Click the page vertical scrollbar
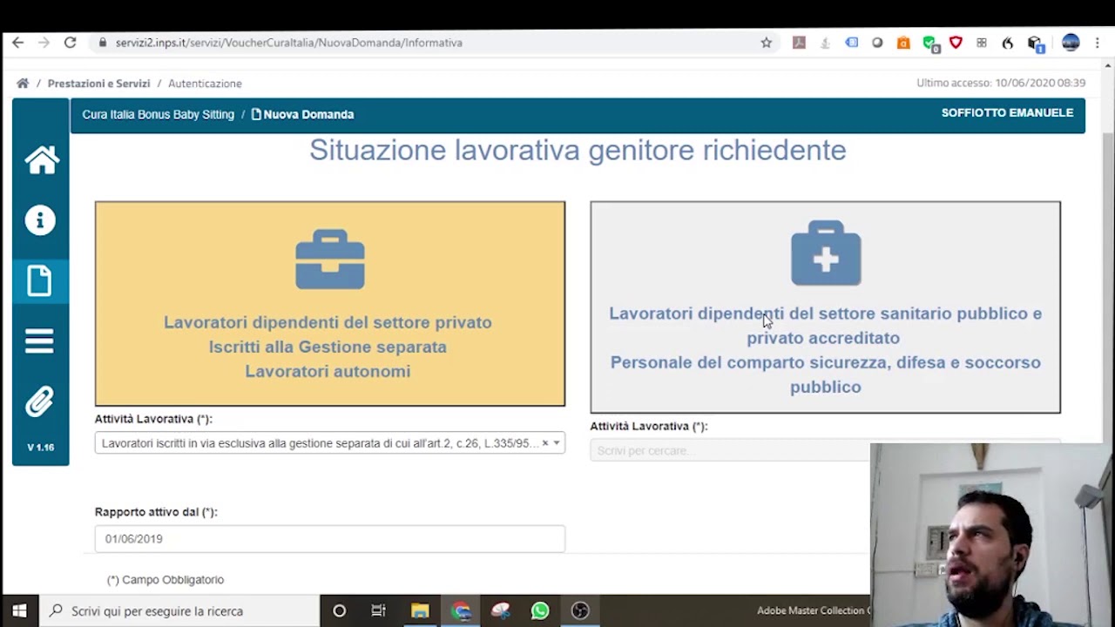1115x627 pixels. coord(1108,287)
